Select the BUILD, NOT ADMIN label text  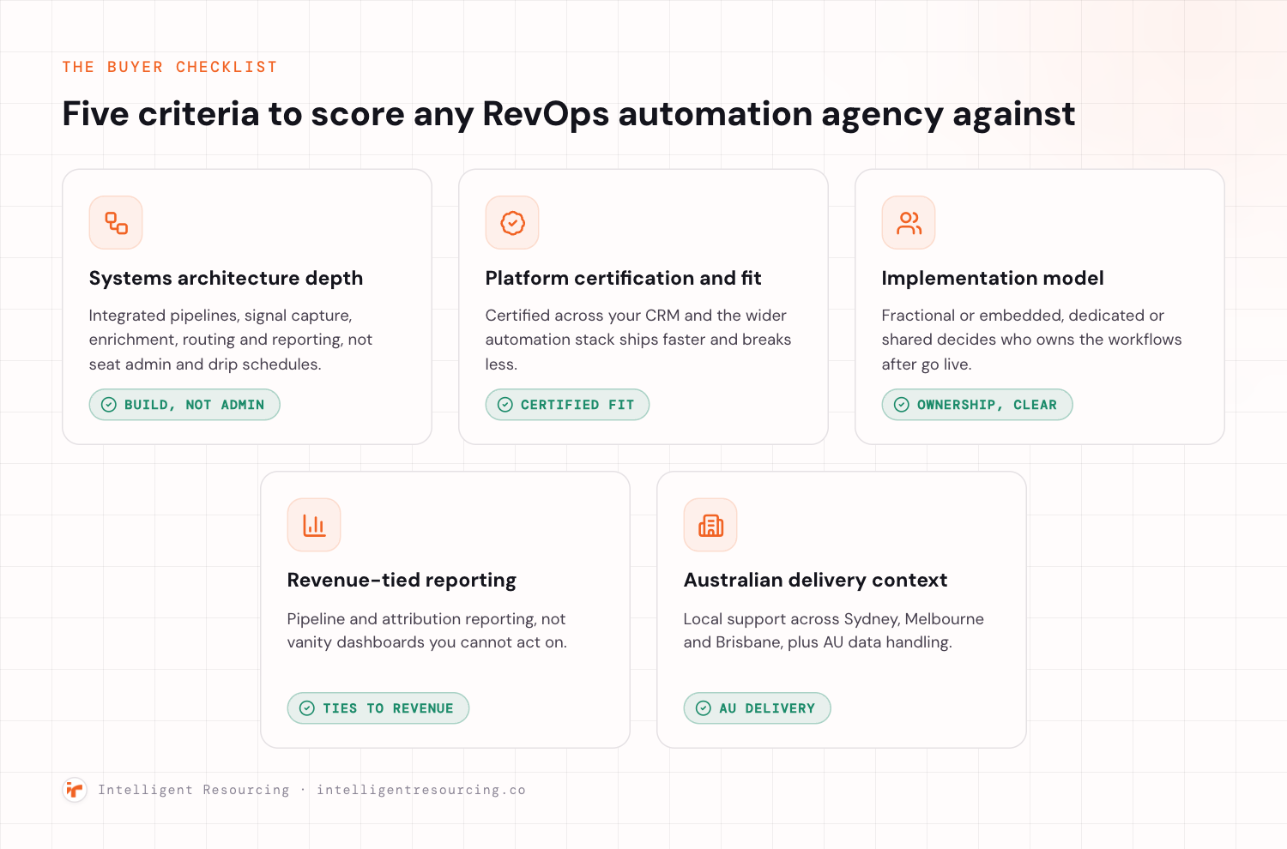tap(195, 405)
